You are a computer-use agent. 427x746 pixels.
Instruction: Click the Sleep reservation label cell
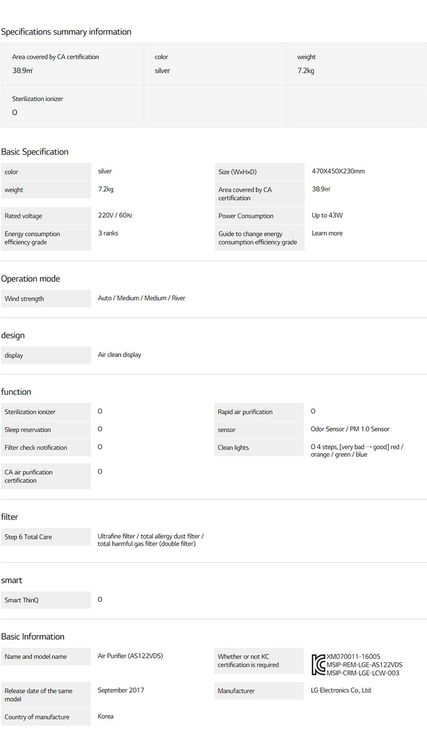coord(46,430)
